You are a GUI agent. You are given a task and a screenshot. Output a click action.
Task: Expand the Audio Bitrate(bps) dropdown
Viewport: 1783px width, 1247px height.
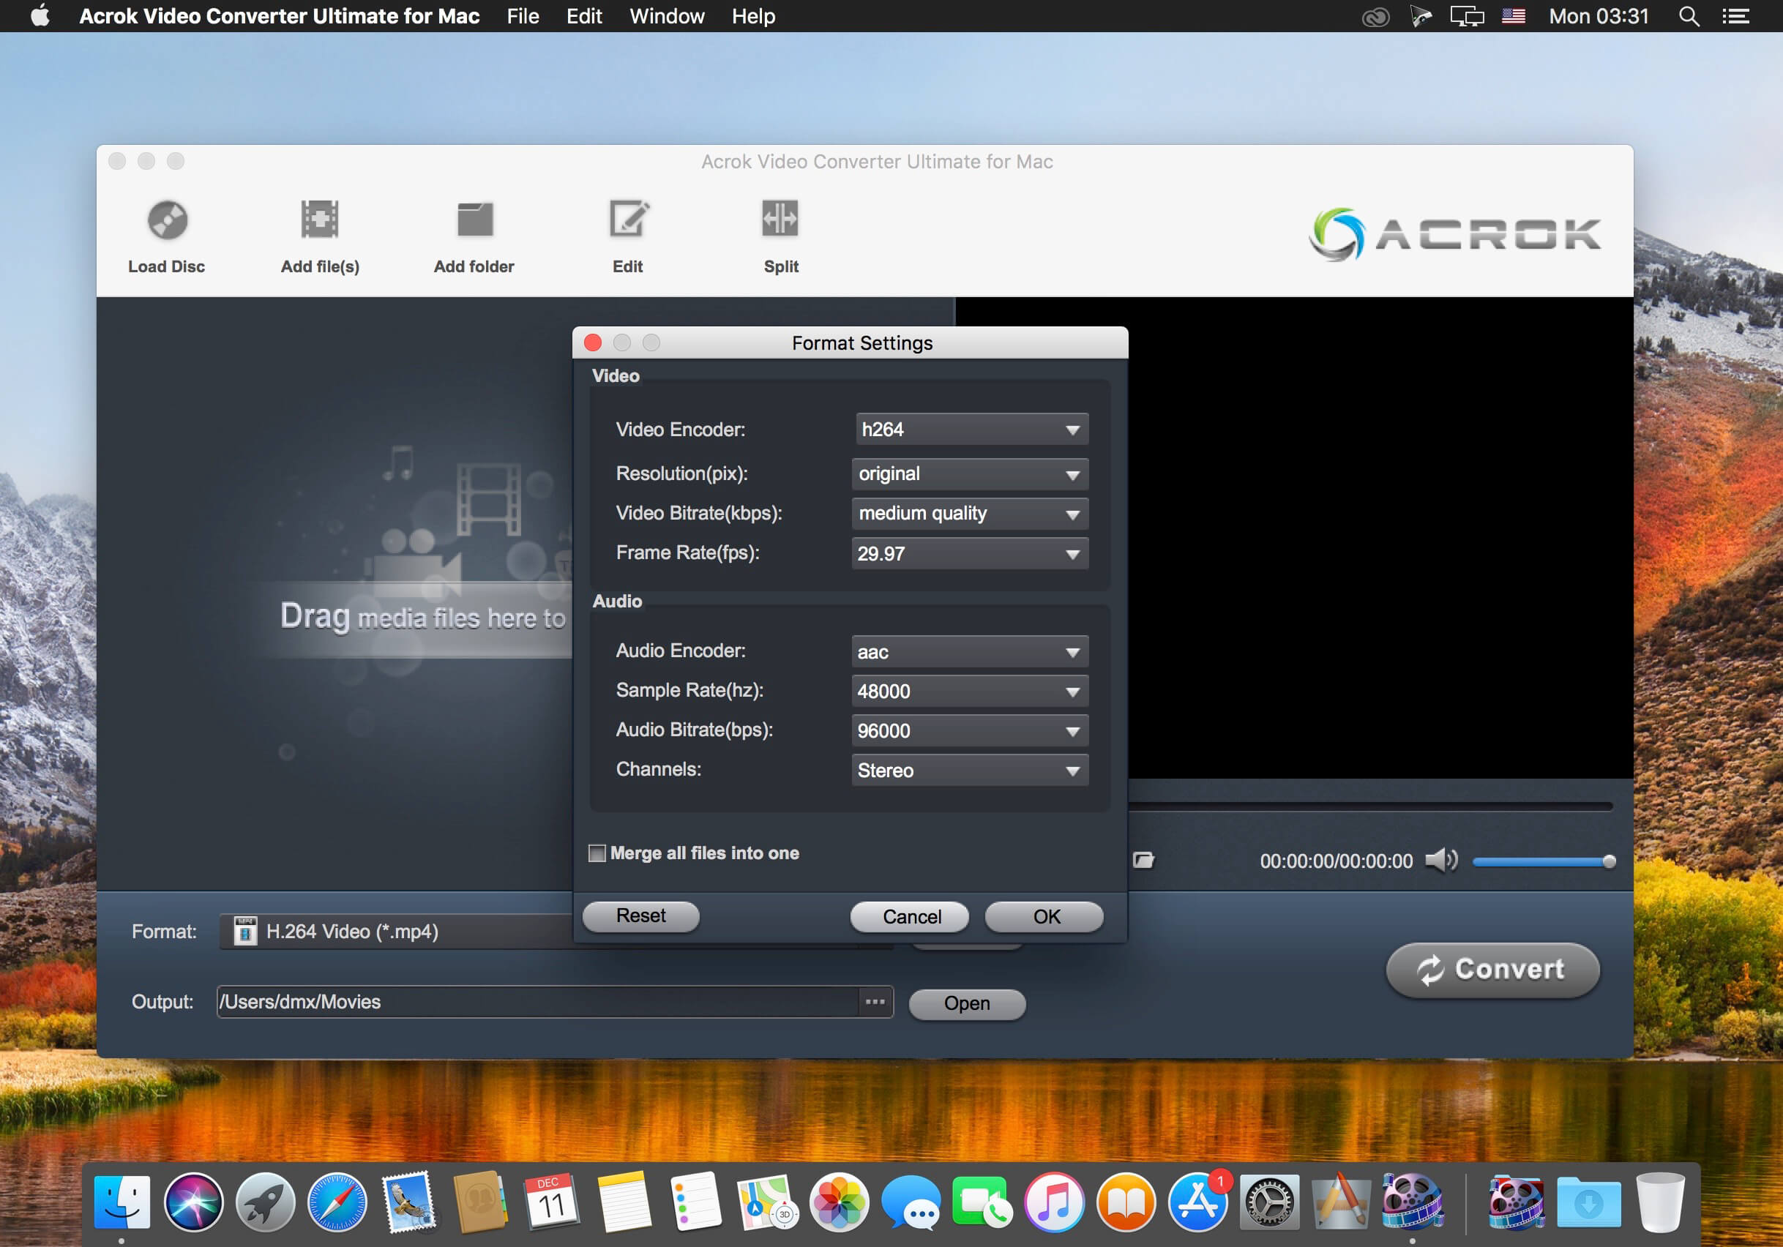click(1074, 730)
